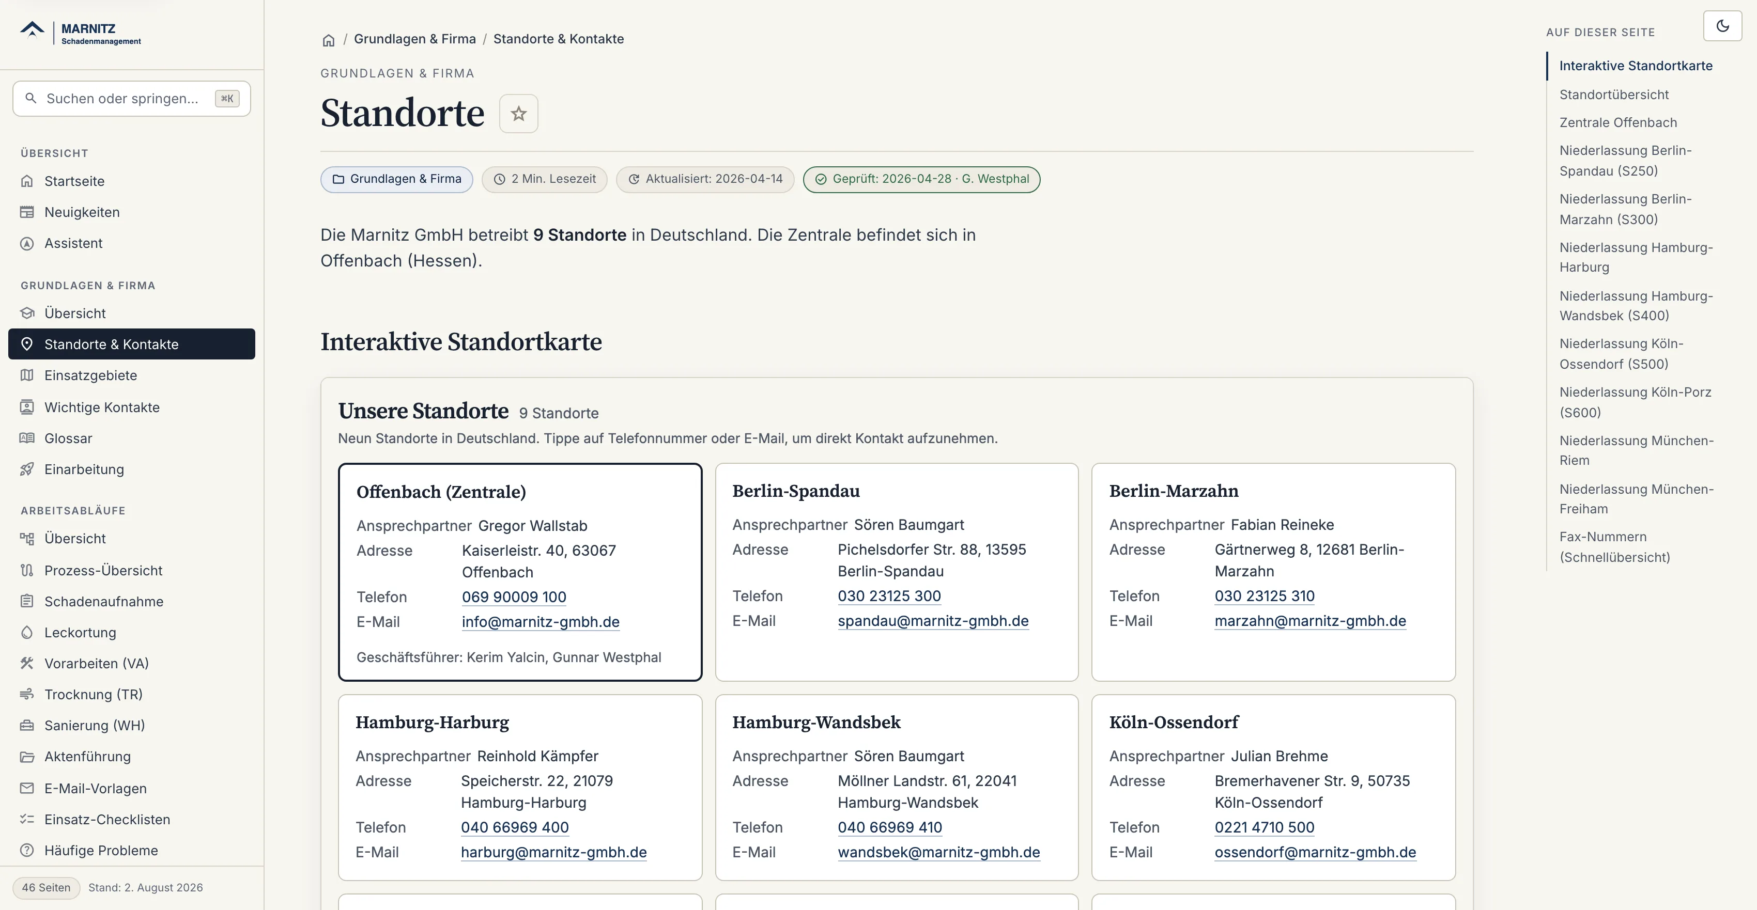Go to Startseite in the sidebar
The width and height of the screenshot is (1757, 910).
tap(132, 181)
